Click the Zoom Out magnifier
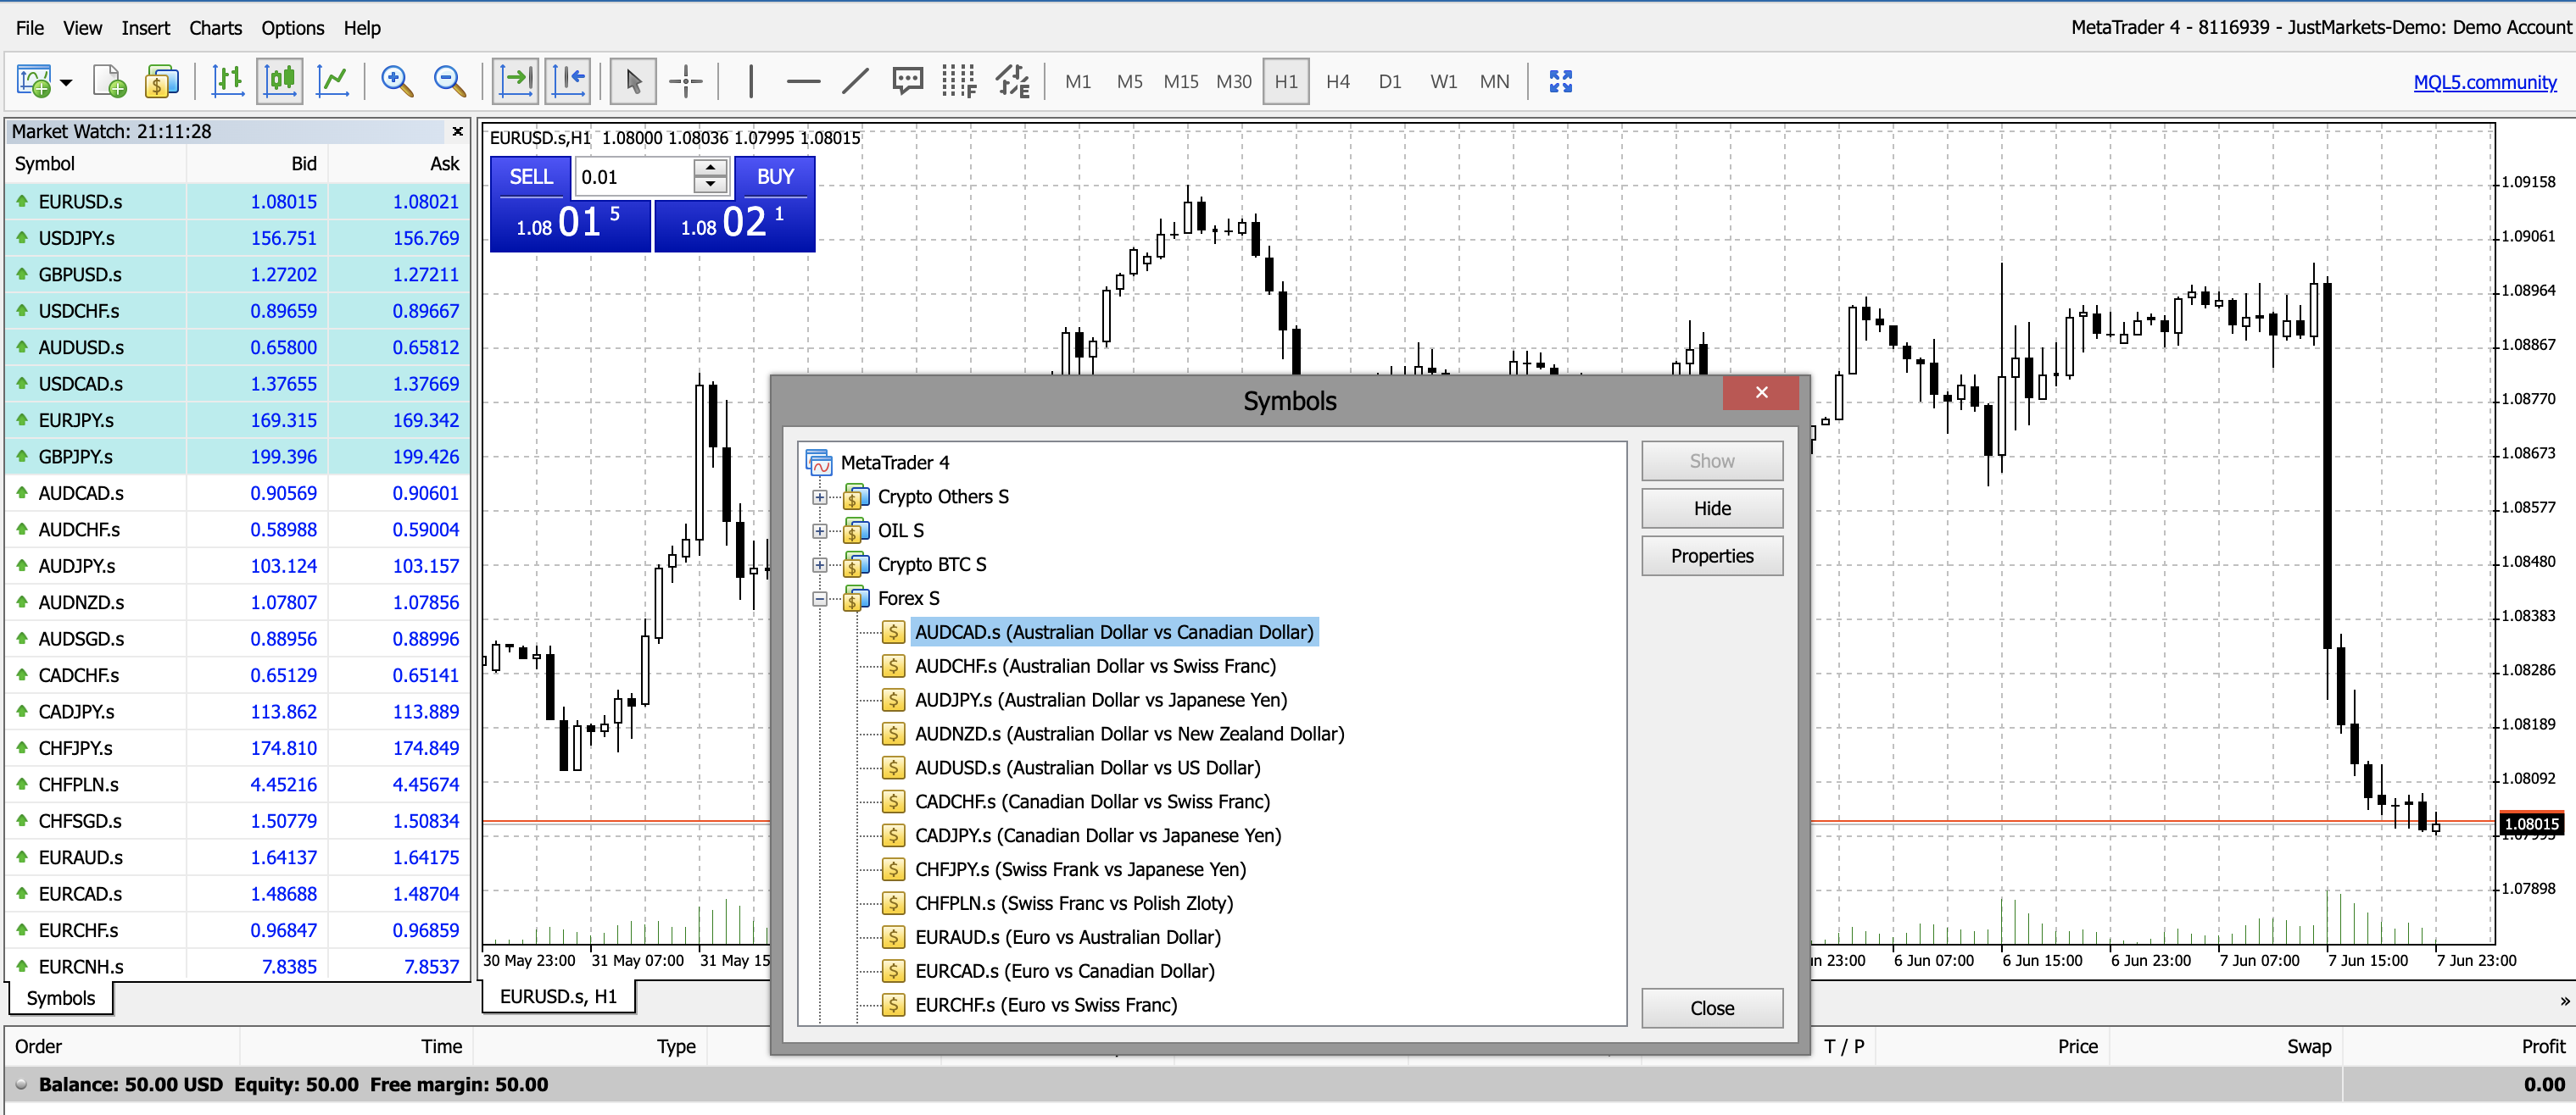Image resolution: width=2576 pixels, height=1115 pixels. (449, 82)
